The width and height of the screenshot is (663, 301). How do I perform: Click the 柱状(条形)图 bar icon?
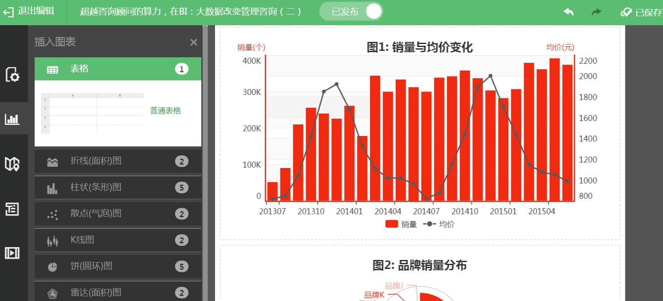click(52, 189)
